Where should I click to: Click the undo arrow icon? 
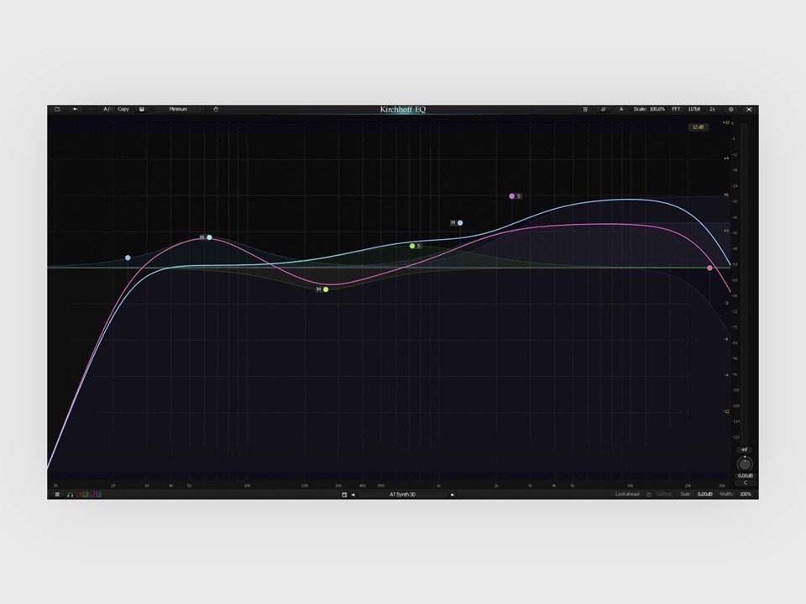(75, 109)
